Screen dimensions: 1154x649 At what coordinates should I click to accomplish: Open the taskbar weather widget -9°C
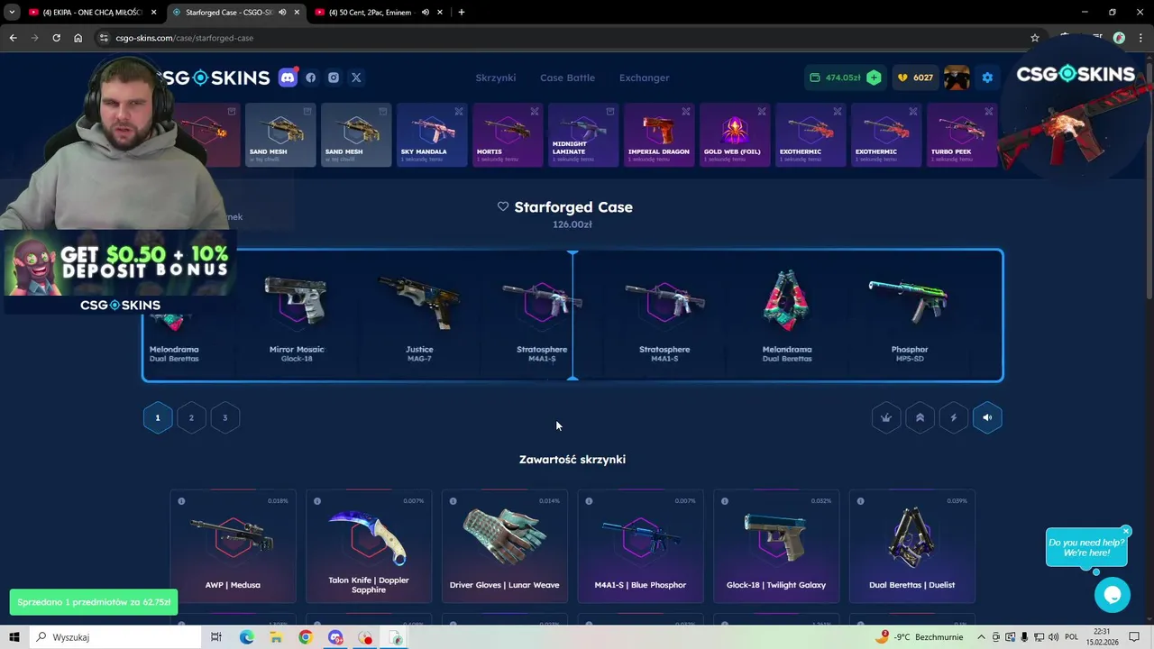tap(919, 637)
